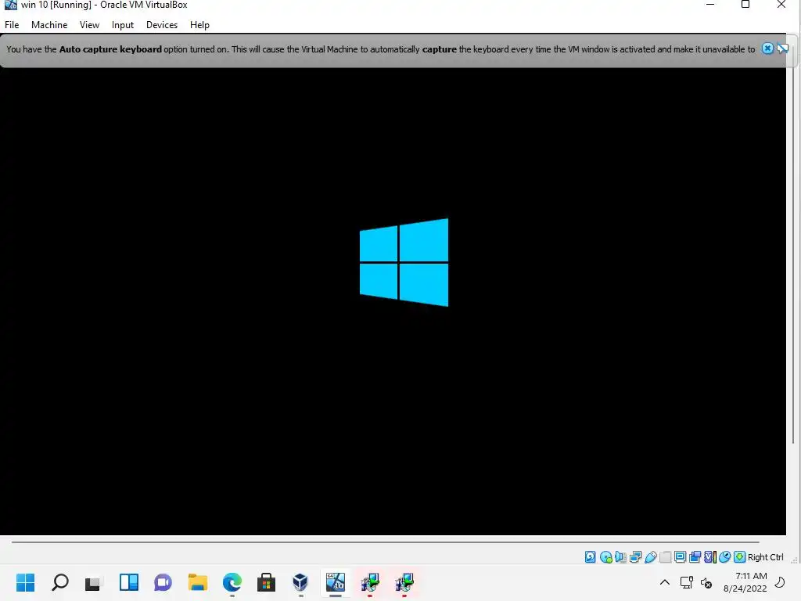
Task: Click the virtualization CPU indicator
Action: [x=710, y=557]
